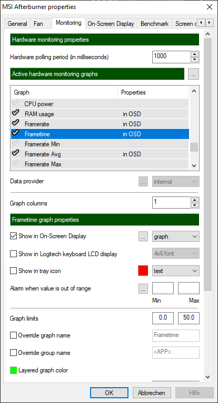Enable Show in tray icon
The width and height of the screenshot is (218, 403).
pos(13,271)
